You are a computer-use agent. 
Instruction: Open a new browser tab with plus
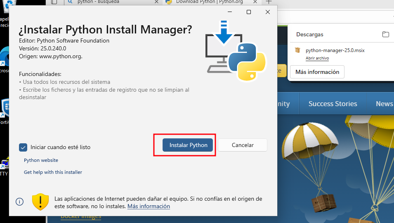click(x=269, y=2)
